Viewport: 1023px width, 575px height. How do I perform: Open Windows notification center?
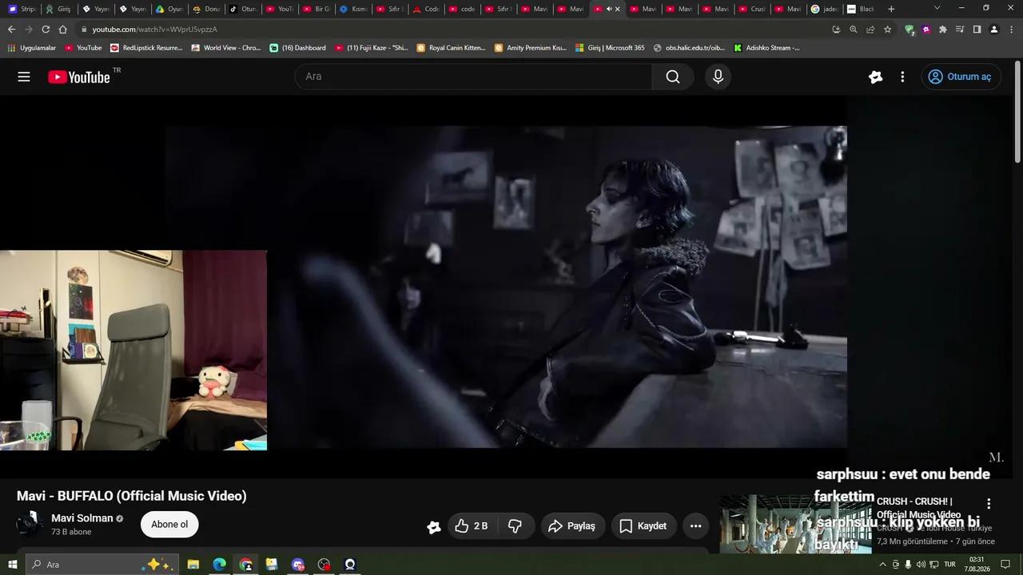1005,565
